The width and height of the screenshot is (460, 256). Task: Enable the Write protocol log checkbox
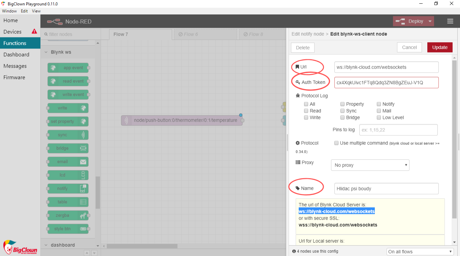coord(306,118)
